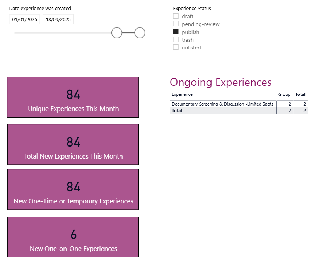Click the bold Total column header

[300, 94]
